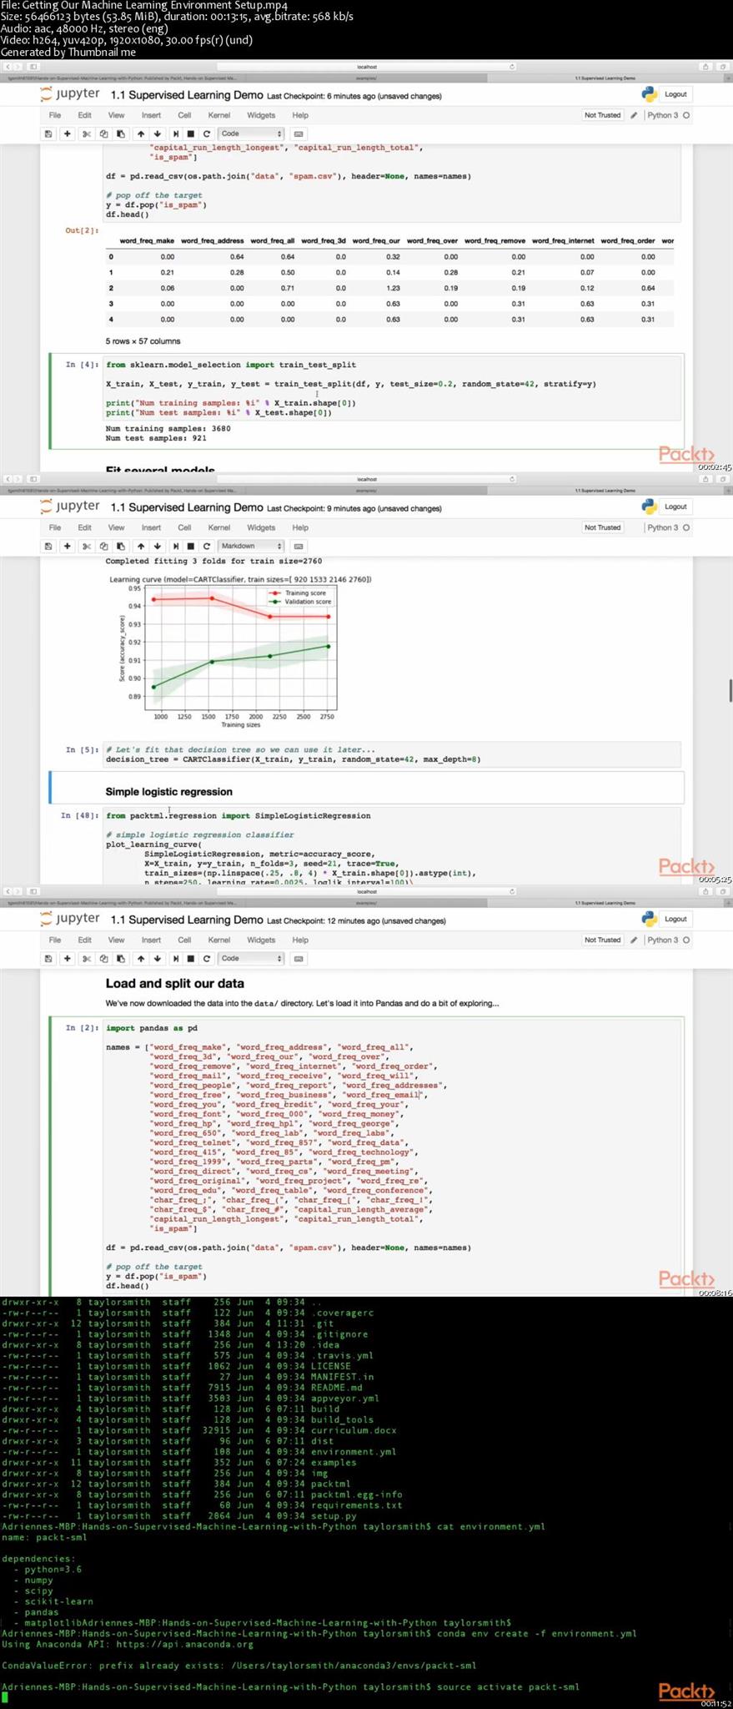Open Code cell-type dropdown in 12-minutes-ago notebook

[251, 958]
